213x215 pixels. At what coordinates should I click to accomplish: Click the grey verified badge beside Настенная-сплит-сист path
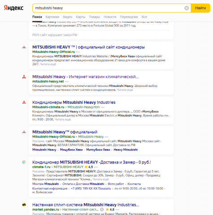pos(102,210)
